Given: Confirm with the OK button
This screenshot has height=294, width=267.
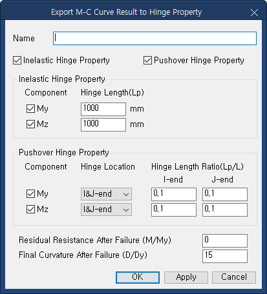Looking at the screenshot, I should pyautogui.click(x=138, y=277).
